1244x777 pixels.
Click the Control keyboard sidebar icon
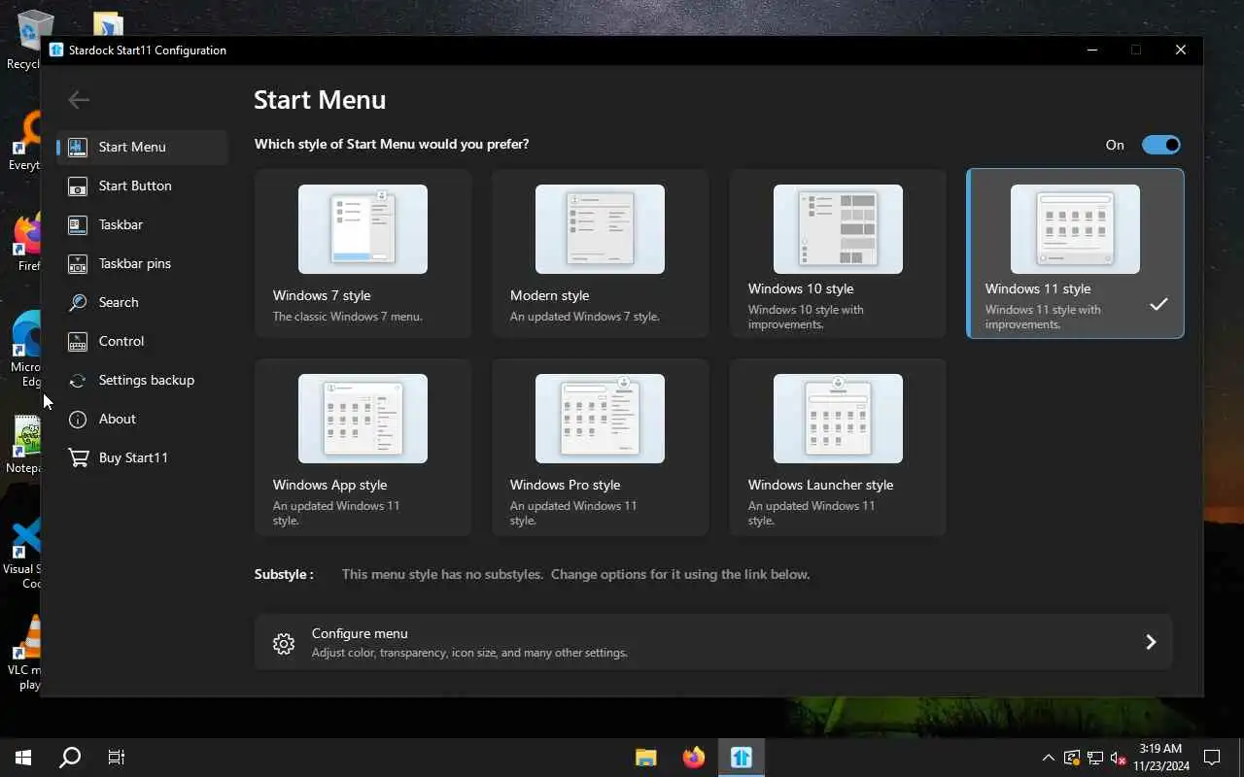point(78,341)
